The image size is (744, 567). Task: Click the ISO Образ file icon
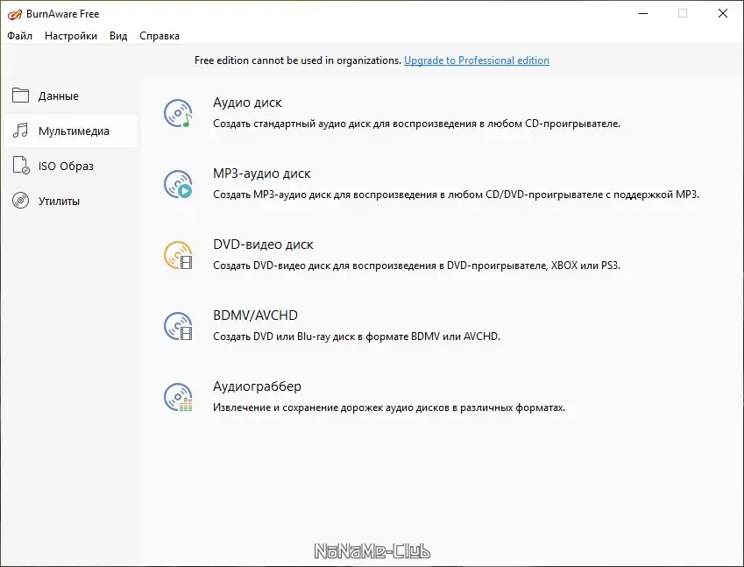(21, 165)
